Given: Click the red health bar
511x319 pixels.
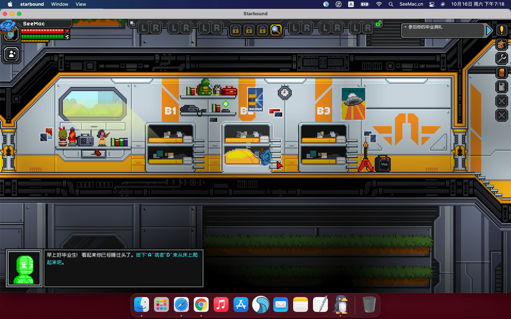Looking at the screenshot, I should 42,31.
